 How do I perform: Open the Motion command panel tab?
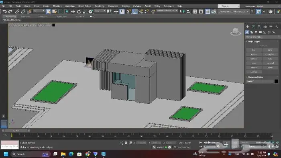click(x=265, y=27)
